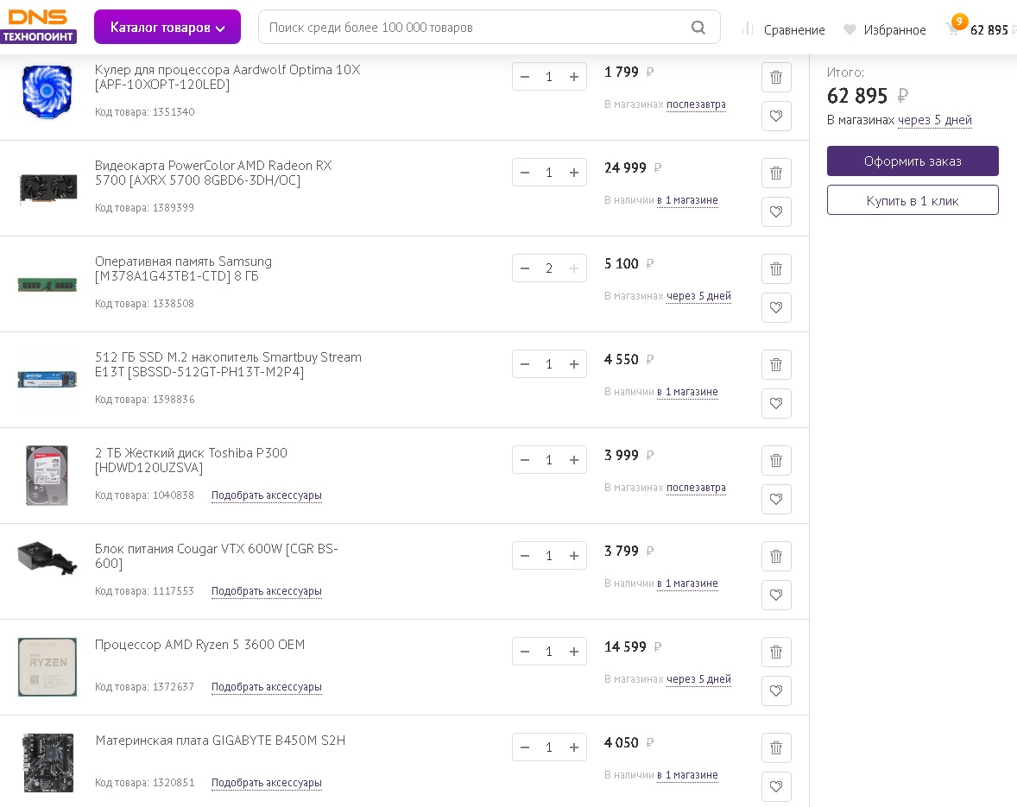This screenshot has width=1017, height=807.
Task: Open the Каталог товаров dropdown
Action: pos(167,28)
